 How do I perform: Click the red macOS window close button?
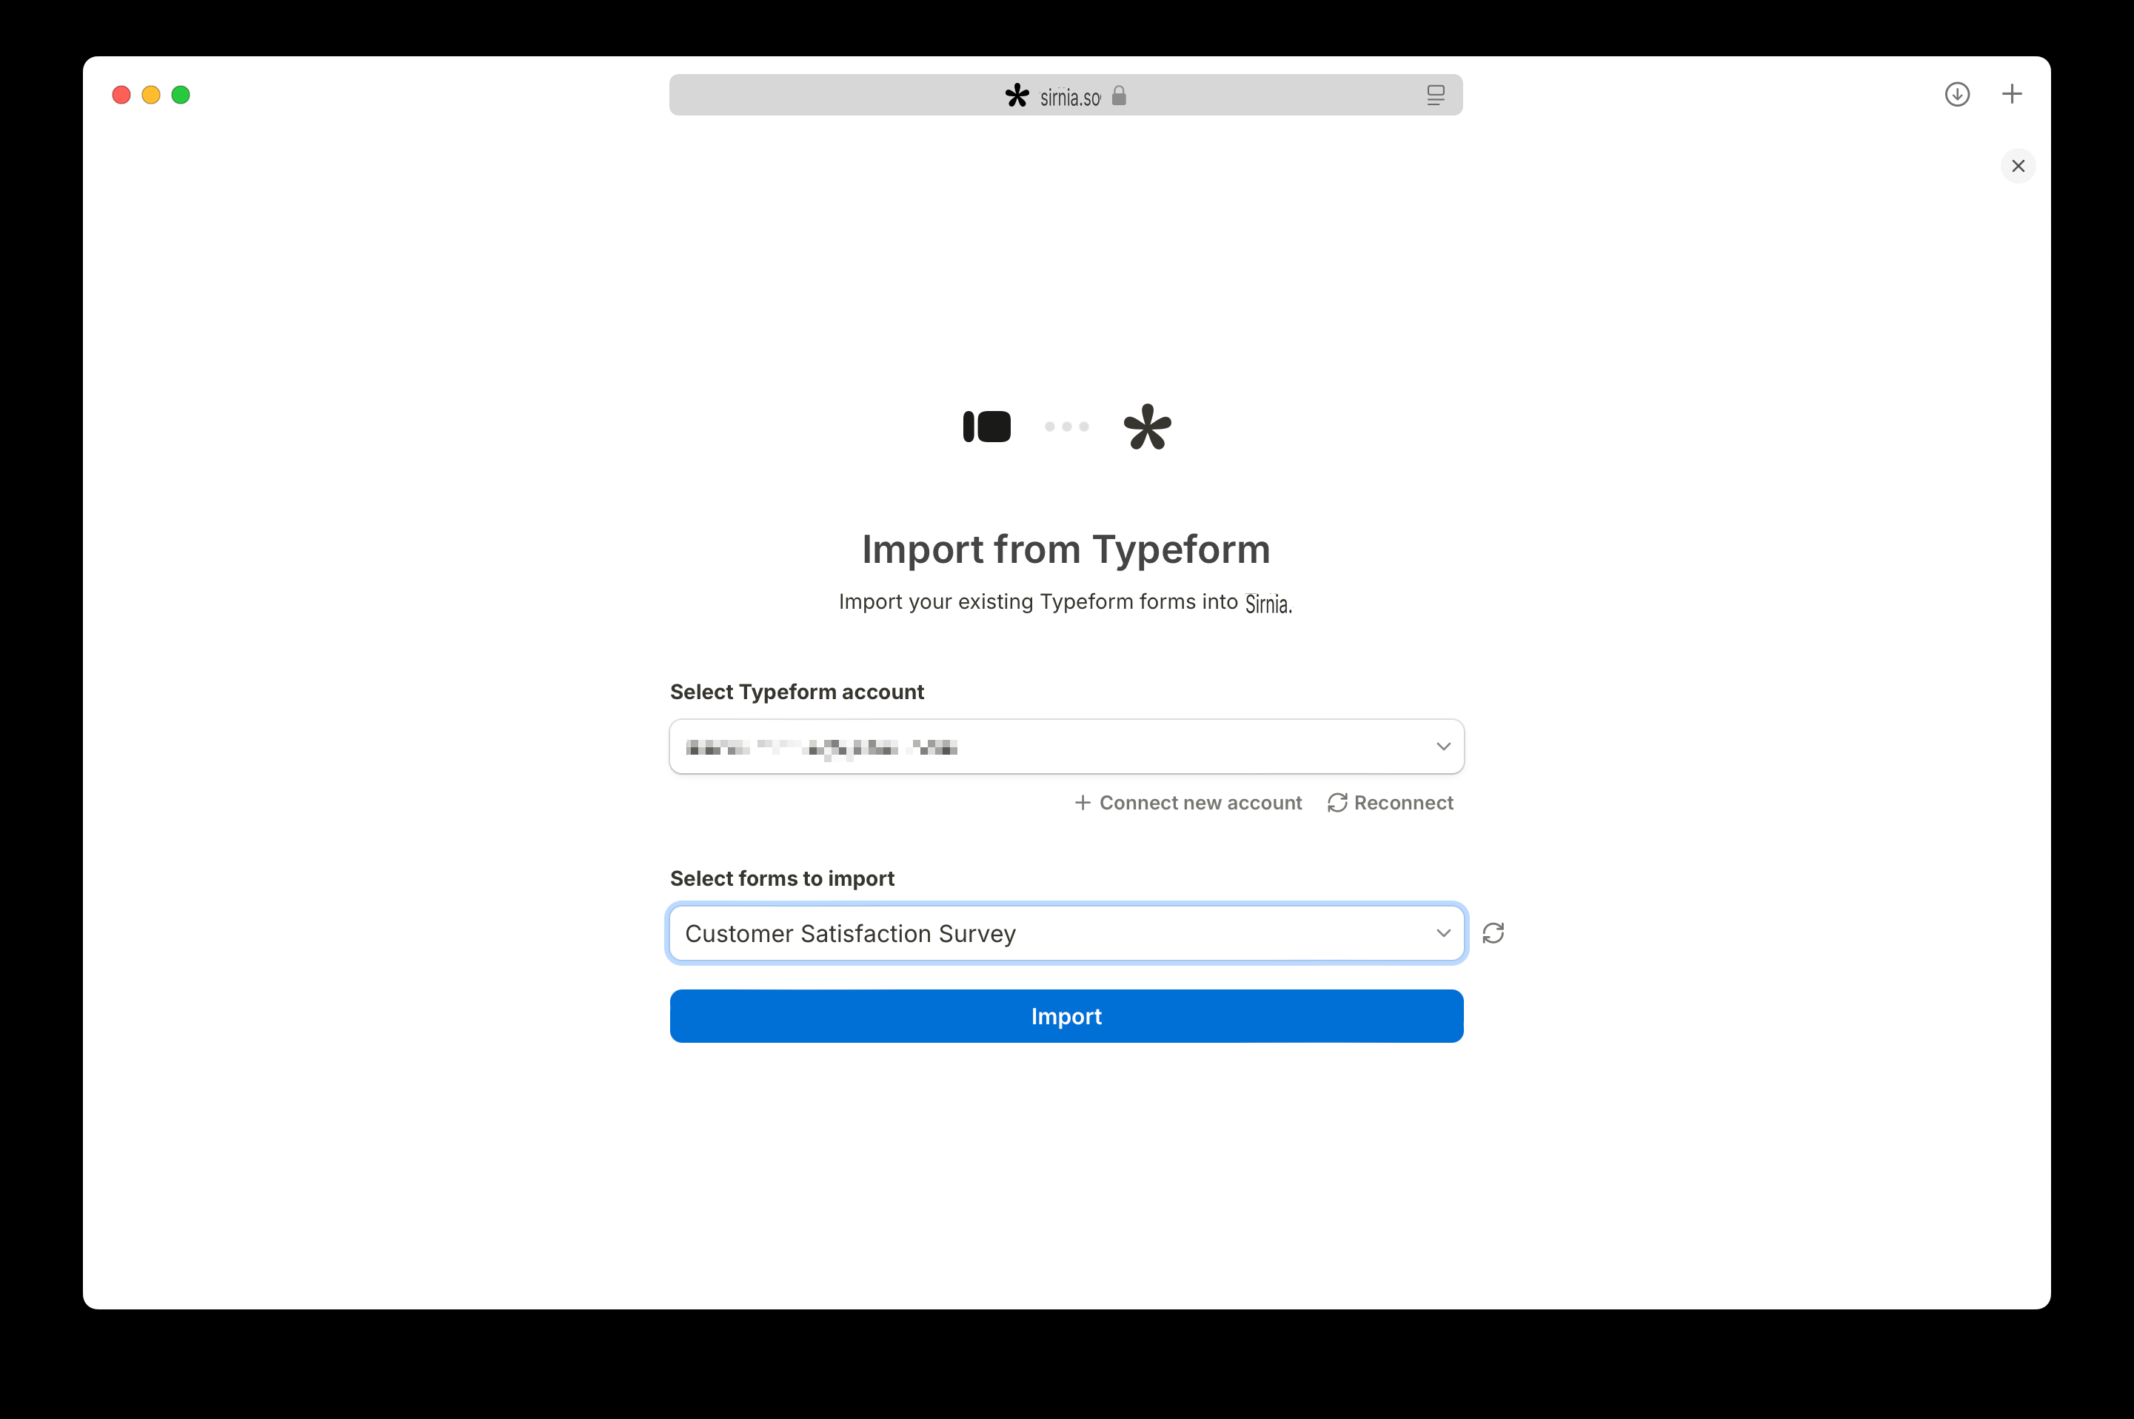pos(121,95)
